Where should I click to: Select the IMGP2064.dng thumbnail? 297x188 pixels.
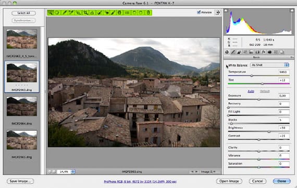[x=22, y=106]
